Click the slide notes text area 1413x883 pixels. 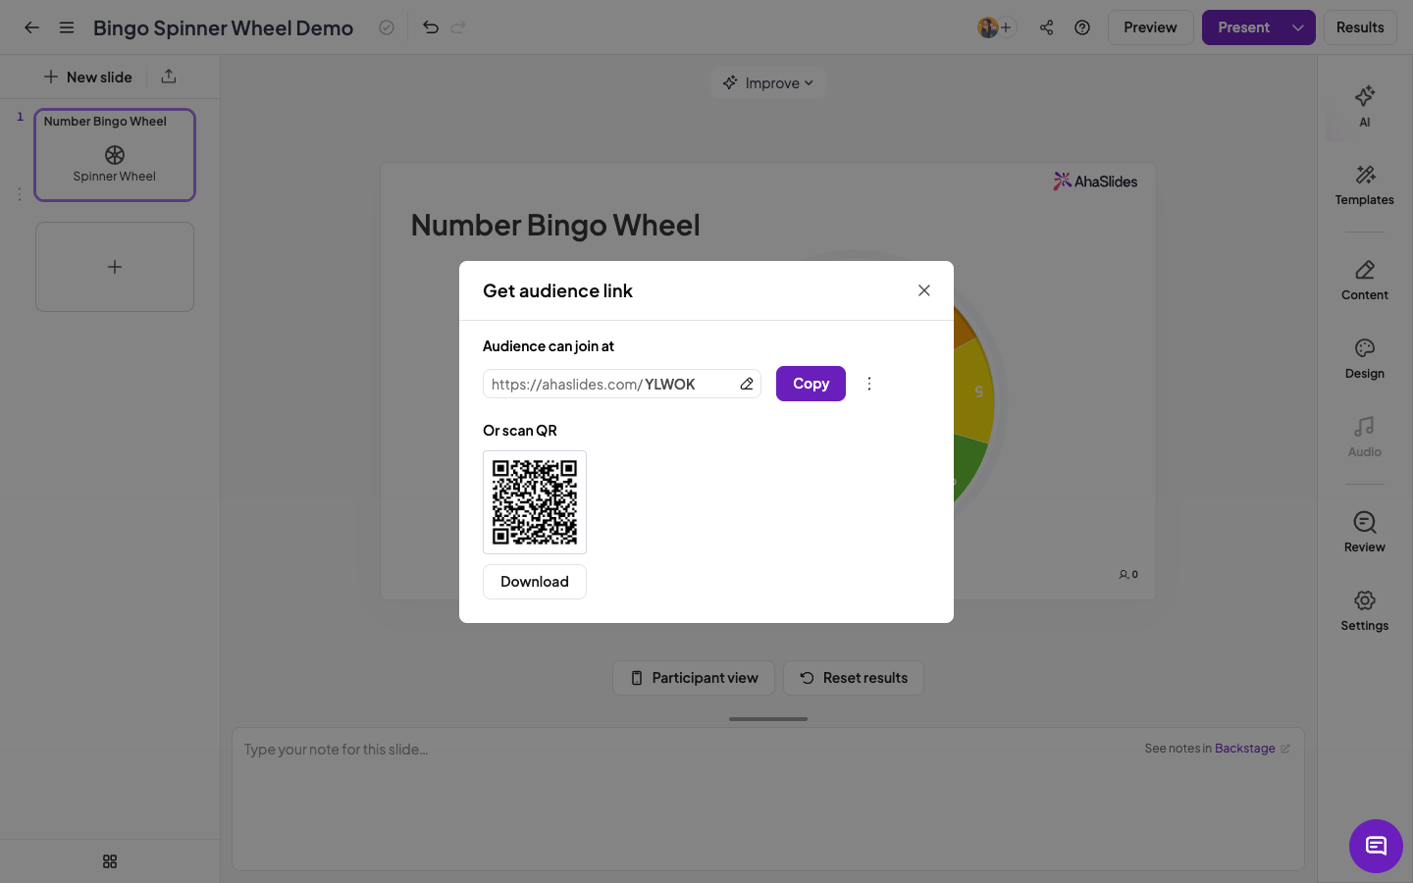pyautogui.click(x=768, y=799)
